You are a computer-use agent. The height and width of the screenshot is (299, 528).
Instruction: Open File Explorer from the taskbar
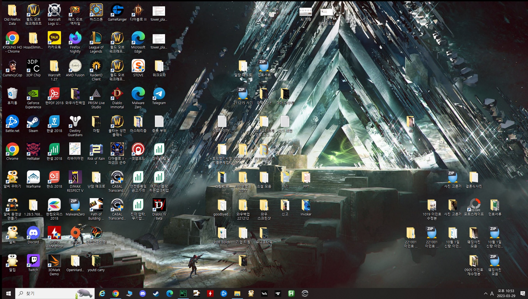coord(237,293)
